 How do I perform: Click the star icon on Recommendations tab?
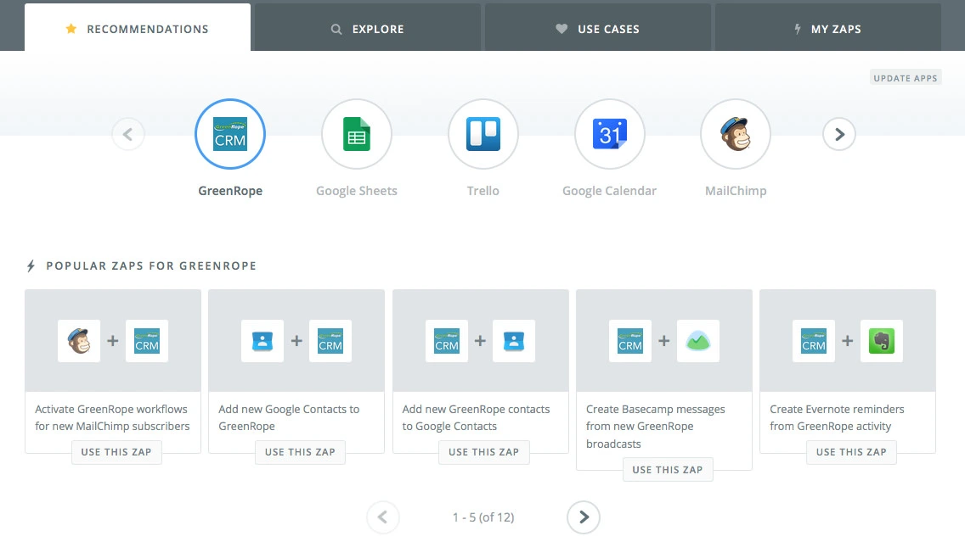coord(71,28)
